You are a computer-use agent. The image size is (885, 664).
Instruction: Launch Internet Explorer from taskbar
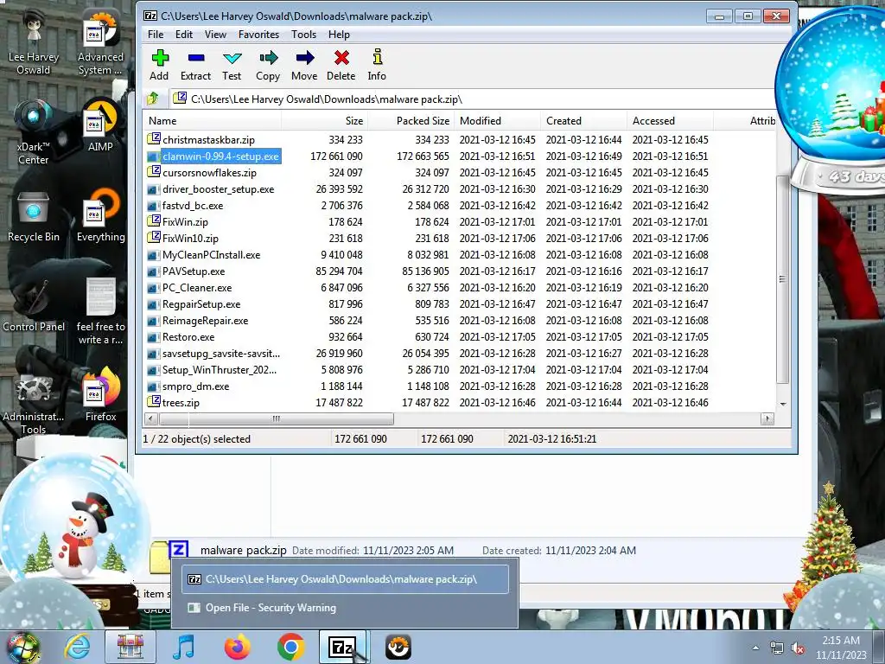77,647
